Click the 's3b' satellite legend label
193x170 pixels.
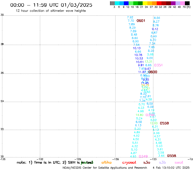162,162
